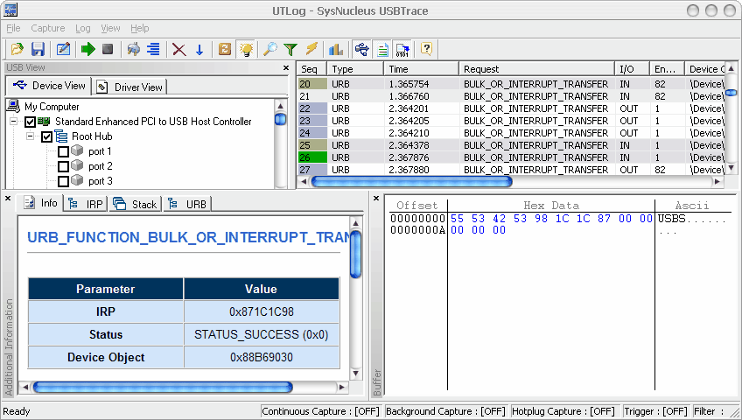Viewport: 742px width, 420px height.
Task: Click the bar chart statistics icon
Action: [x=335, y=49]
